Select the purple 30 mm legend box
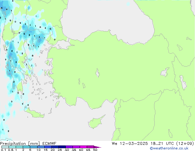This screenshot has height=151, width=195. [x=69, y=147]
